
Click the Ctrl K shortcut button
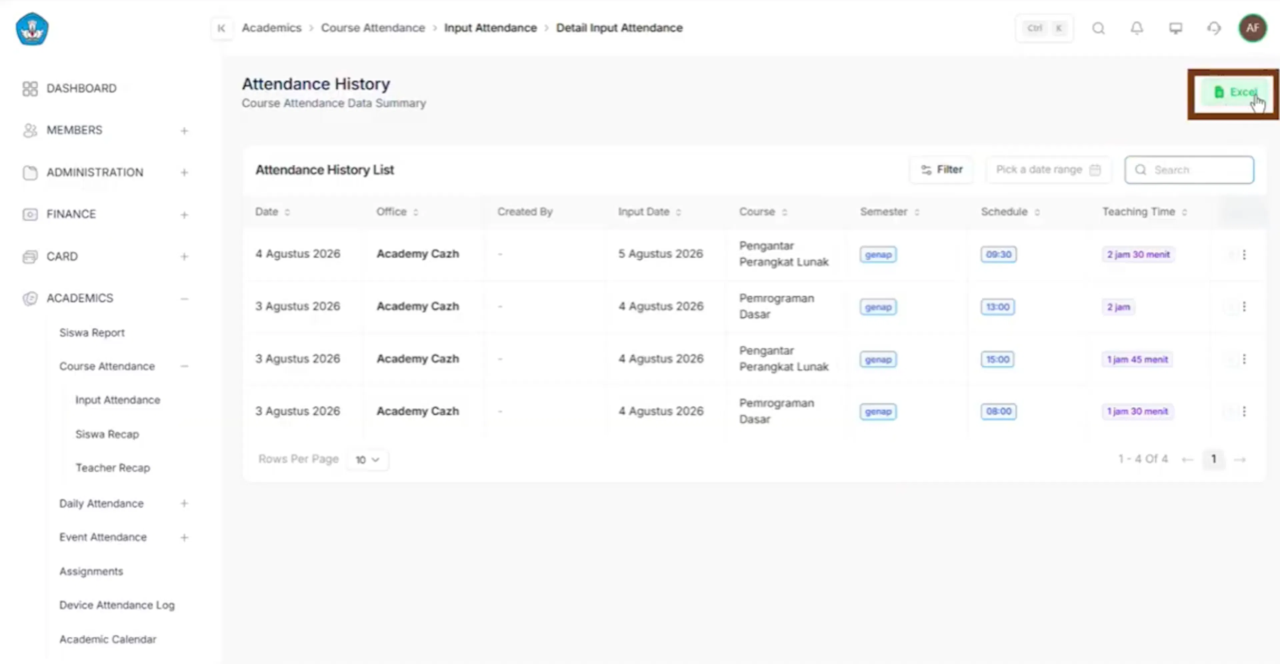[1044, 28]
